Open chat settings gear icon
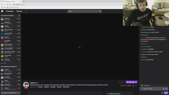The image size is (169, 95). pyautogui.click(x=162, y=93)
